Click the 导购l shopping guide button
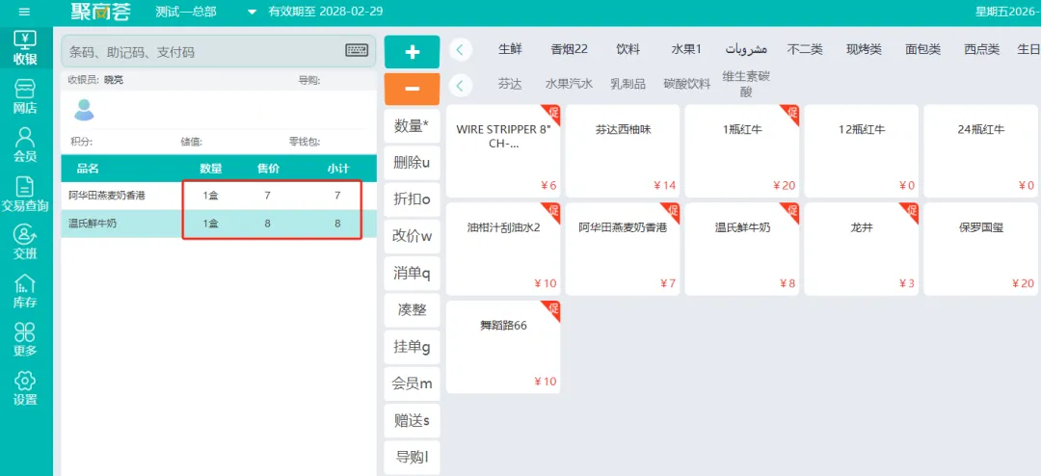 point(413,457)
